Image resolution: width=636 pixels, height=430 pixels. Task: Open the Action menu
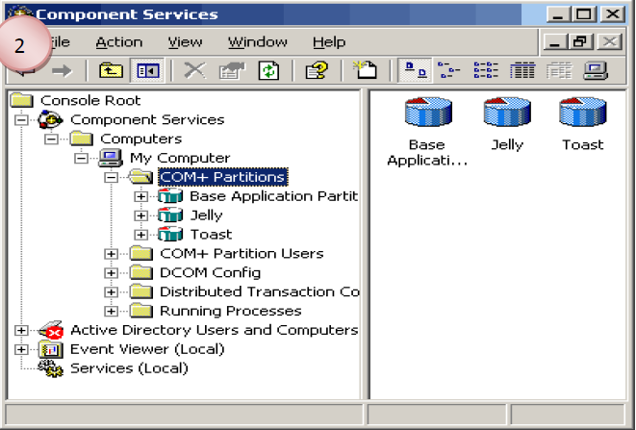coord(119,42)
